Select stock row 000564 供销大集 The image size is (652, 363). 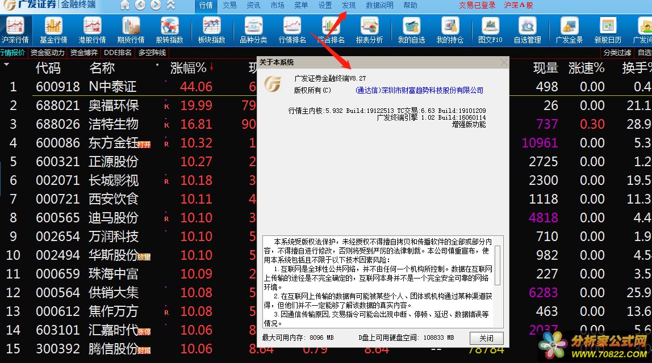128,293
